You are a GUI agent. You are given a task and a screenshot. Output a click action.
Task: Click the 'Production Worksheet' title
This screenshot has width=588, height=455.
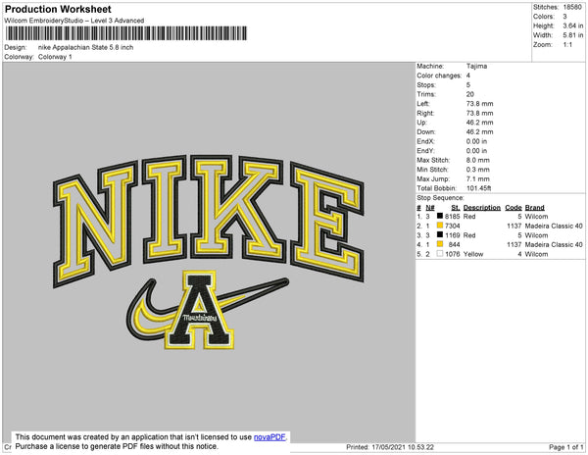coord(58,9)
